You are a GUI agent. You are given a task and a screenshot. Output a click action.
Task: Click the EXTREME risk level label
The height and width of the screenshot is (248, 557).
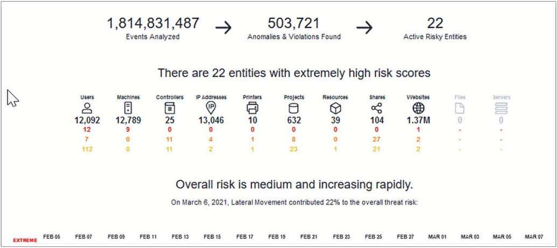click(x=25, y=240)
